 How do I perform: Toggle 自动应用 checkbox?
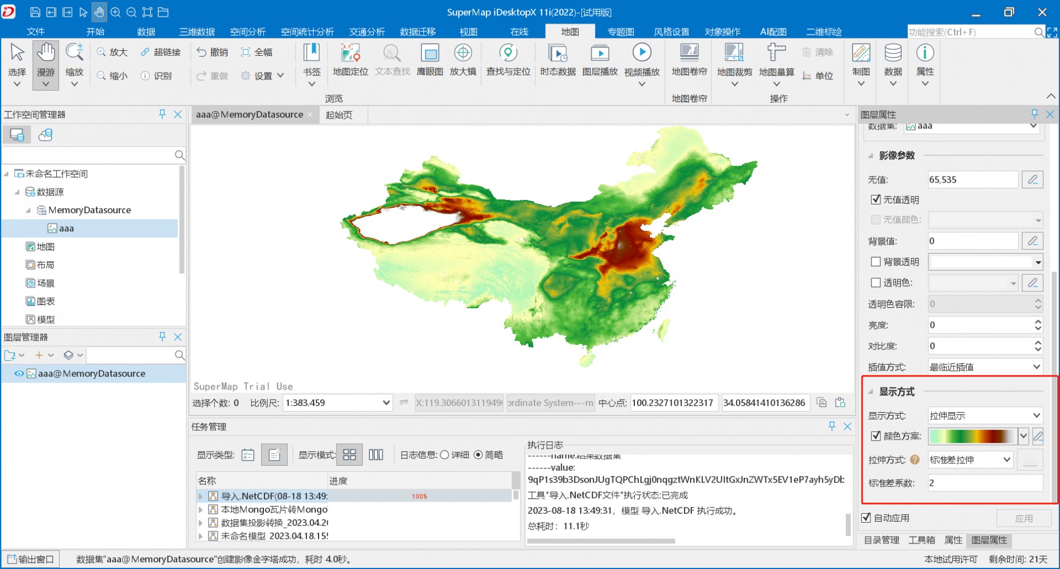tap(866, 518)
